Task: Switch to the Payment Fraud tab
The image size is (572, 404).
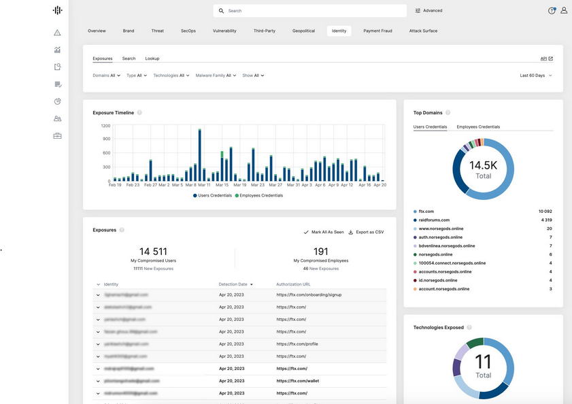Action: coord(377,31)
